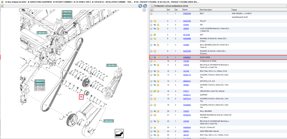Click the package icon in IDLER WHEEL row
This screenshot has height=139, width=287.
click(x=158, y=58)
